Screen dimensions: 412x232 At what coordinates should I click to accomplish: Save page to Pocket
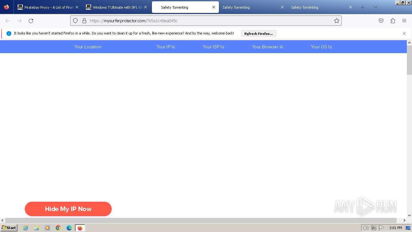381,21
